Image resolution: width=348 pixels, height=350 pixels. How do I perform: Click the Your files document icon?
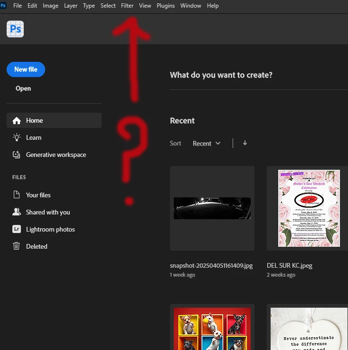pyautogui.click(x=17, y=194)
